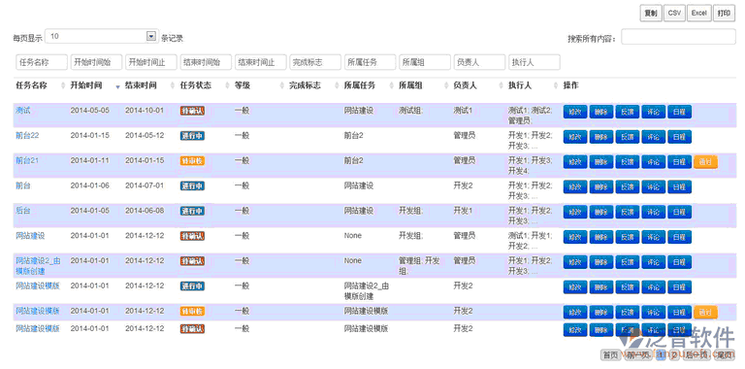The width and height of the screenshot is (745, 369).
Task: Open the 网站建设2_由模版创建 task link
Action: click(x=38, y=266)
